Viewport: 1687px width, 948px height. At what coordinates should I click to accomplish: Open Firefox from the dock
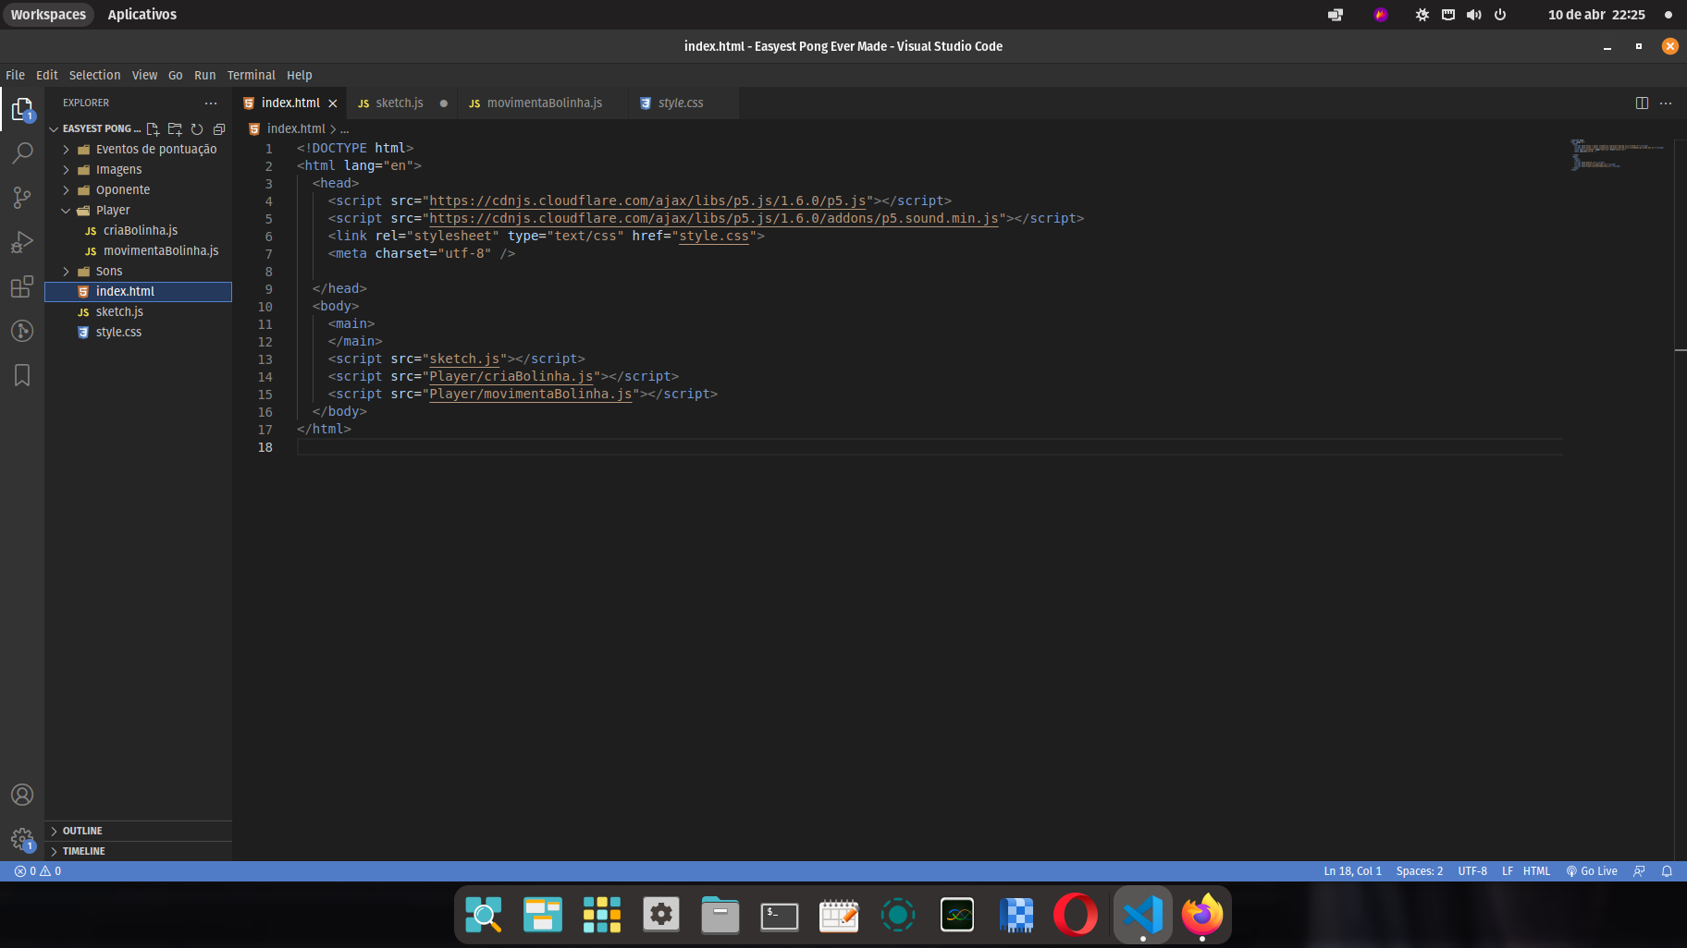coord(1201,916)
